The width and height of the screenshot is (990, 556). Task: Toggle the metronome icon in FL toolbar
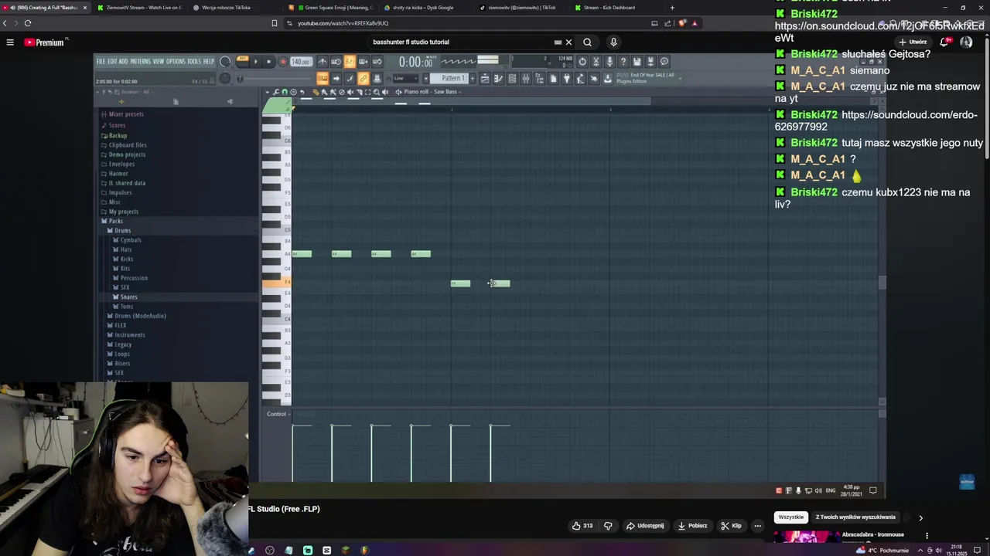tap(323, 62)
